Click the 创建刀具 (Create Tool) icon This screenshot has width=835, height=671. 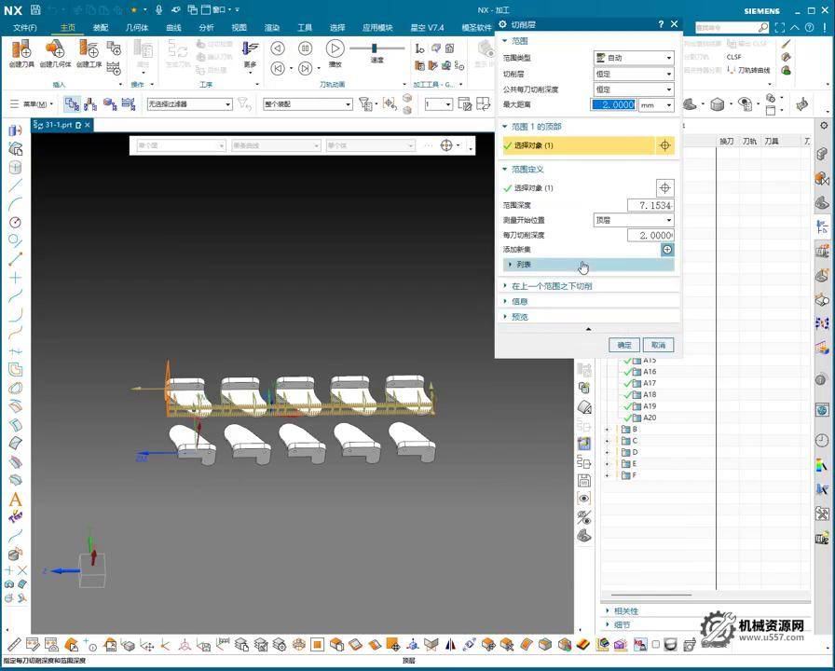tap(21, 49)
